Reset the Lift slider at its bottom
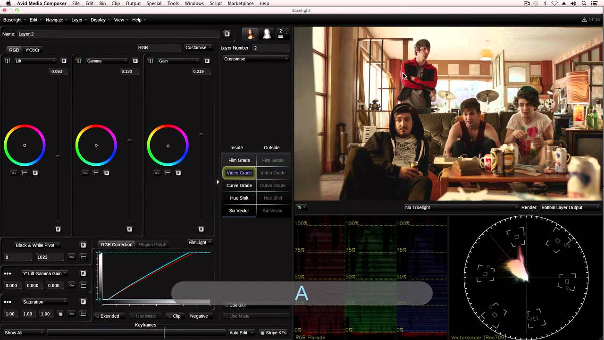The width and height of the screenshot is (604, 340). point(58,229)
